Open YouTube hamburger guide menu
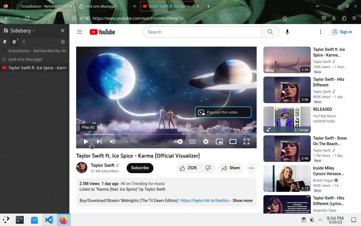The width and height of the screenshot is (361, 226). 80,32
